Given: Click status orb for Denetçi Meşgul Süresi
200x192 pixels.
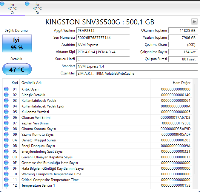Looking at the screenshot, I should (6, 140).
